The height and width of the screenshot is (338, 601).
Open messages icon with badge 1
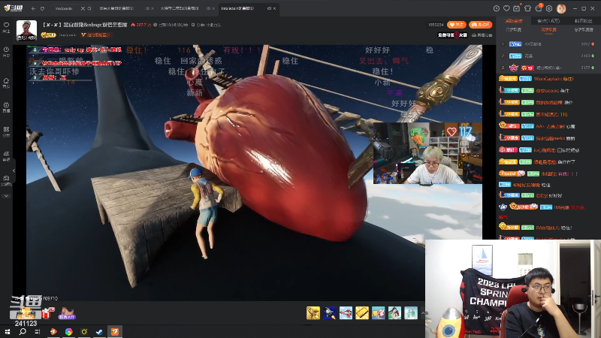point(539,8)
